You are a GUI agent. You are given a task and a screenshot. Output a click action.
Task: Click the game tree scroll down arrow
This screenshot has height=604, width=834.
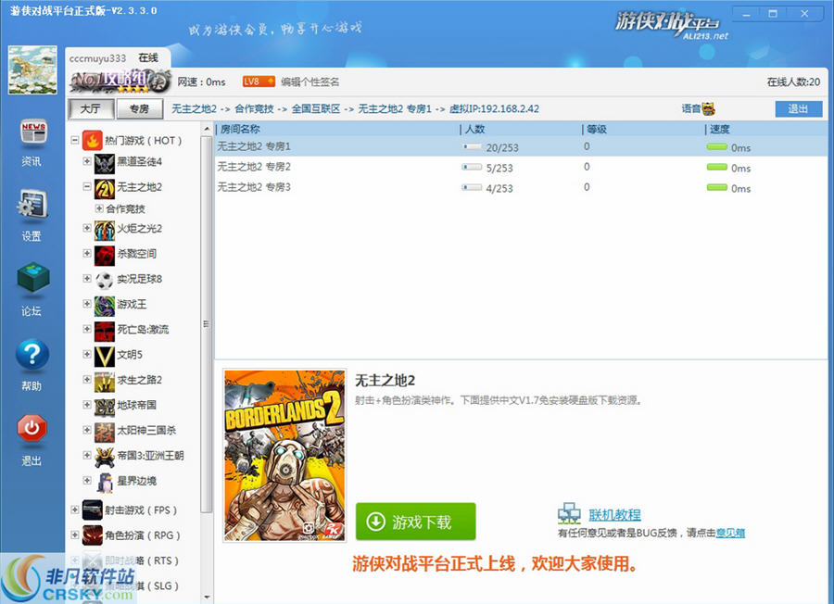tap(207, 598)
